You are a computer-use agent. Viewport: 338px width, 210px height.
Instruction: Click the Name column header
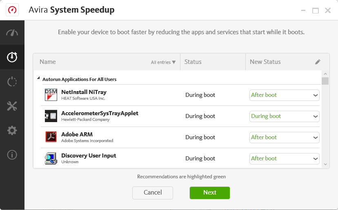[x=48, y=62]
